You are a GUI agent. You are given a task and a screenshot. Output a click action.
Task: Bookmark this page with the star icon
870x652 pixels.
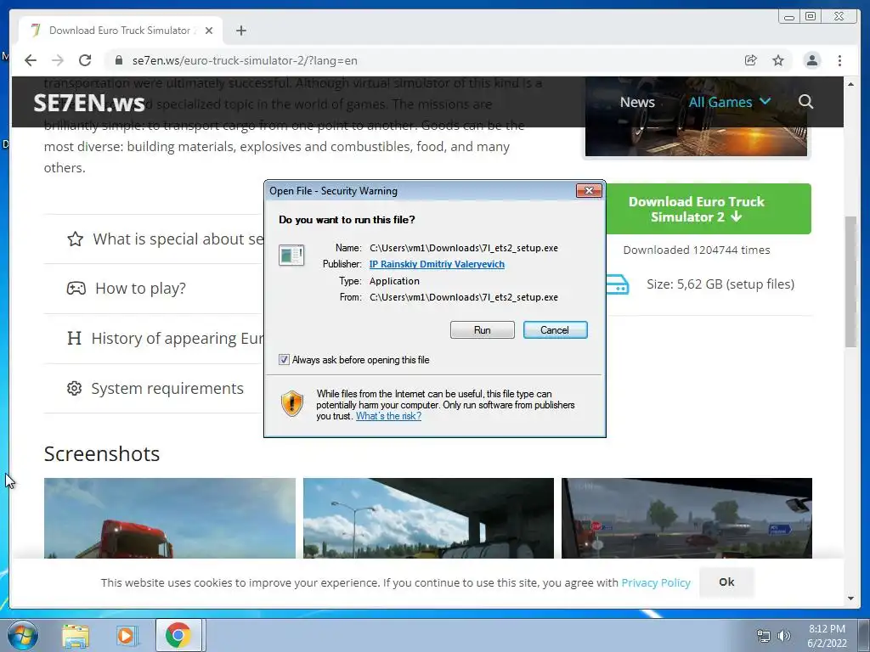click(778, 60)
